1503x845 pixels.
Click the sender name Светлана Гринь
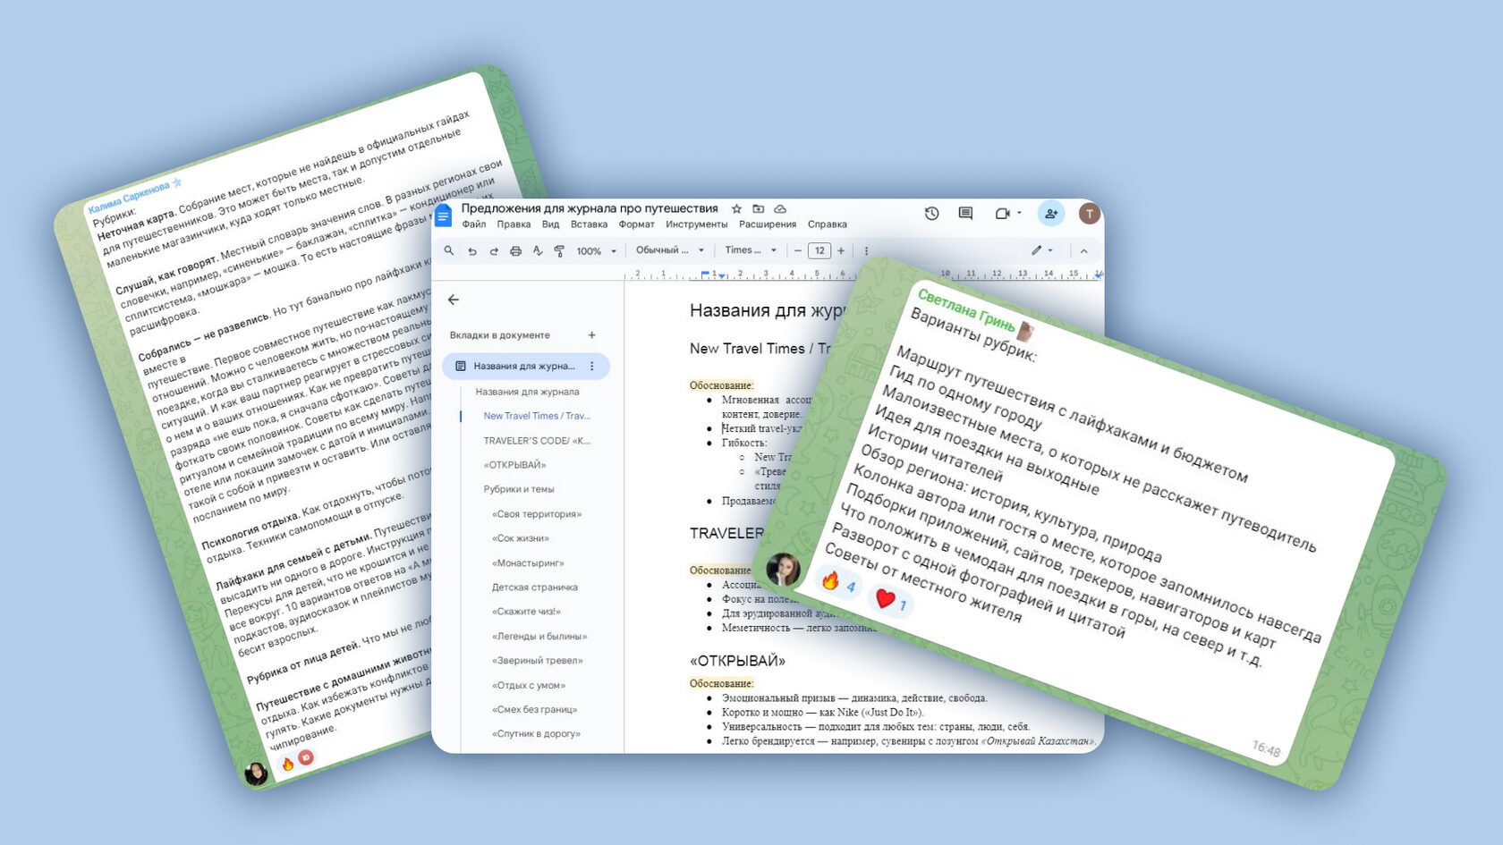tap(966, 310)
